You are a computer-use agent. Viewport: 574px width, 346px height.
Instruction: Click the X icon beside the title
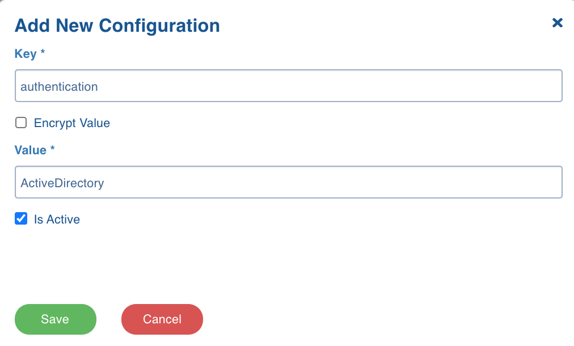pyautogui.click(x=557, y=23)
